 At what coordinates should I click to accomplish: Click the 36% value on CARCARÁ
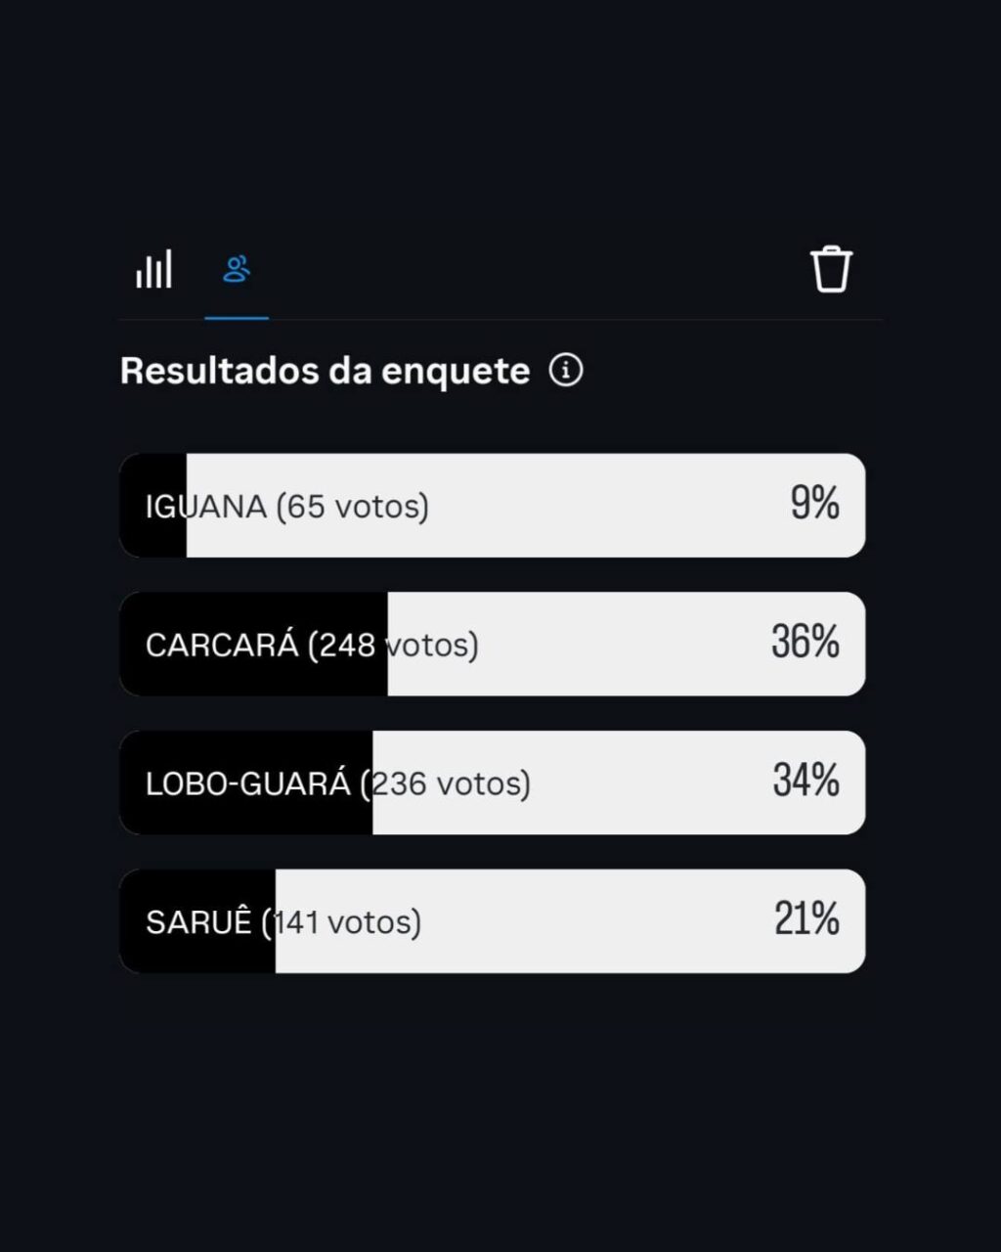805,643
